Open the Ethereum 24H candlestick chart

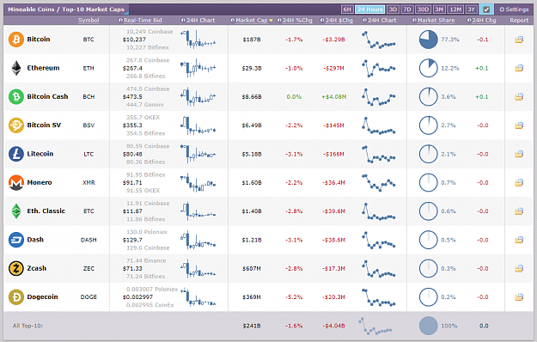coord(198,68)
